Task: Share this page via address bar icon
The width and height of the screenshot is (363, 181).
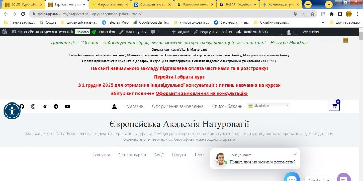Action: point(304,14)
